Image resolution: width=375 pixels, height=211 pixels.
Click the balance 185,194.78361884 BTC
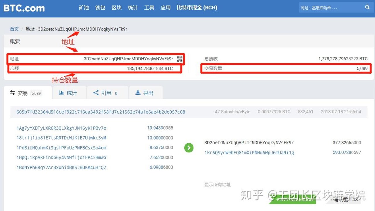(150, 69)
